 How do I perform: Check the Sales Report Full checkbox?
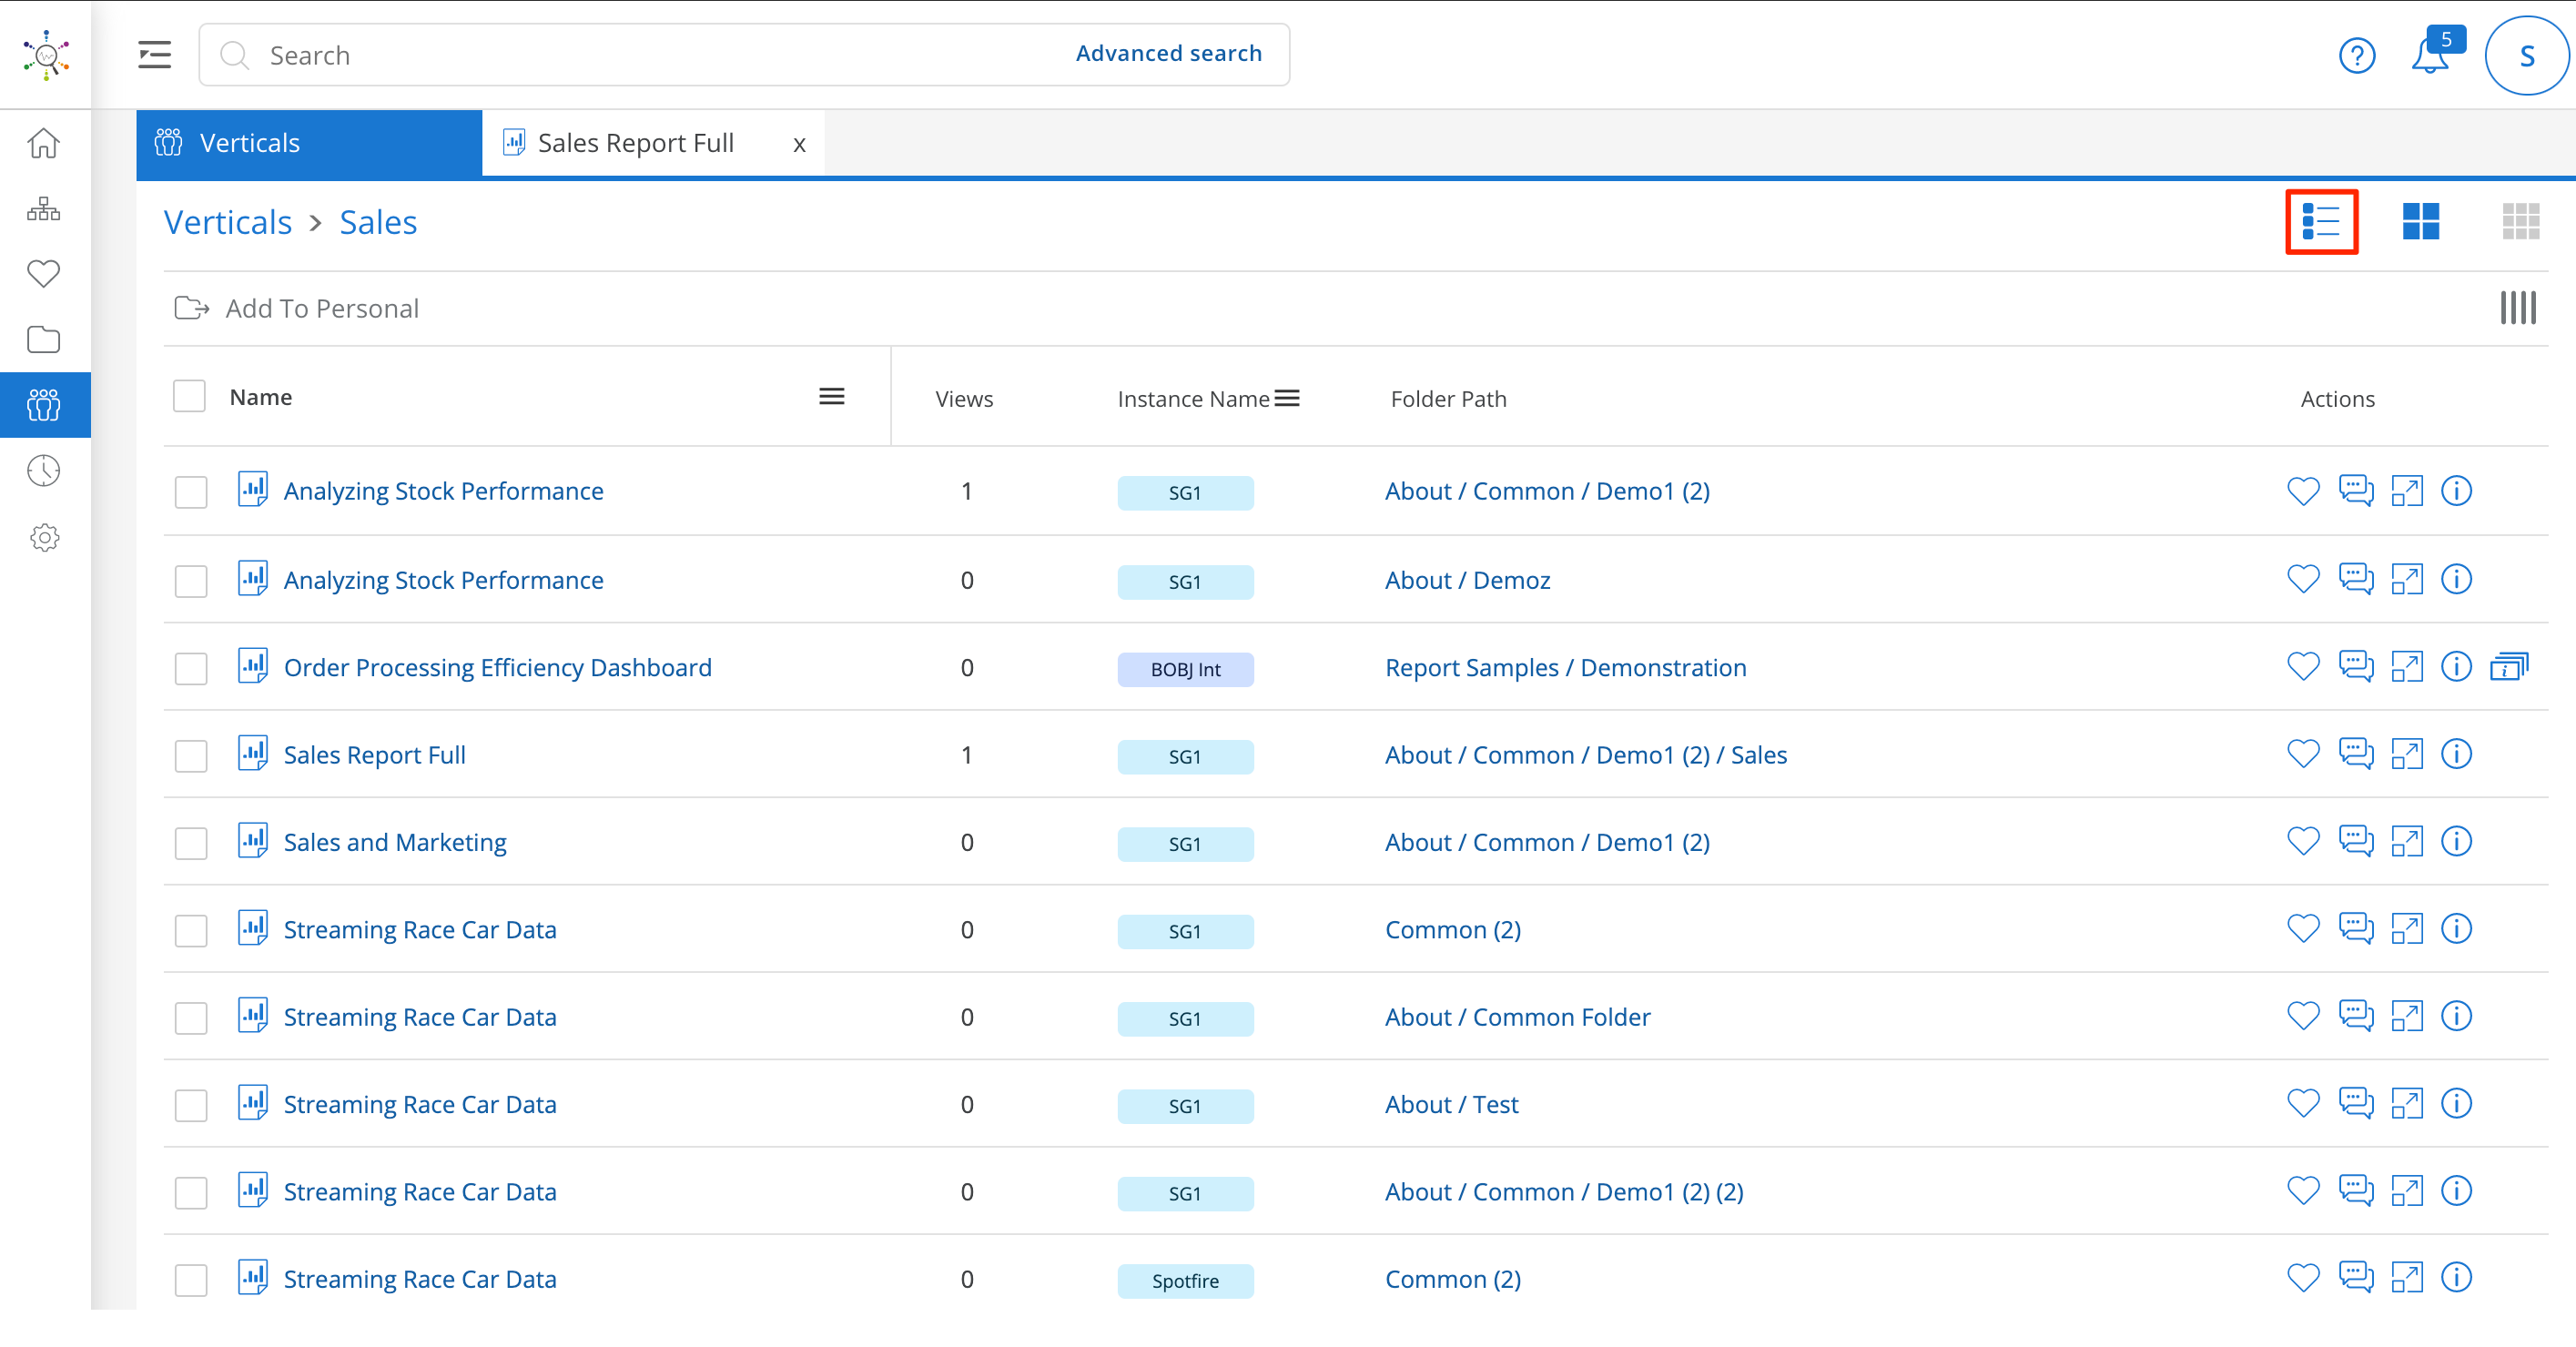190,756
